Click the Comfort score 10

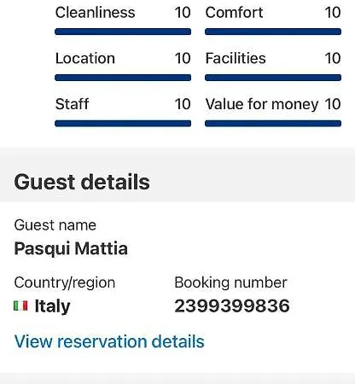coord(333,13)
